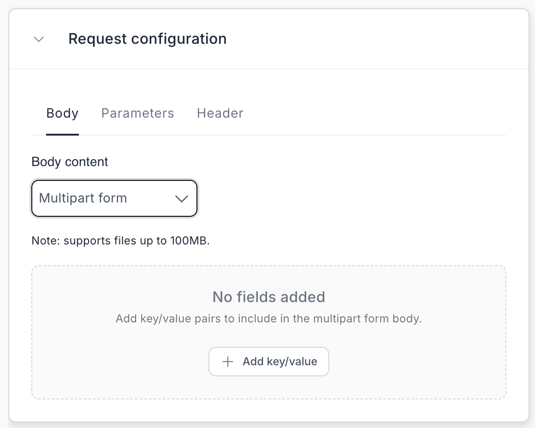Select the Header tab

[220, 113]
